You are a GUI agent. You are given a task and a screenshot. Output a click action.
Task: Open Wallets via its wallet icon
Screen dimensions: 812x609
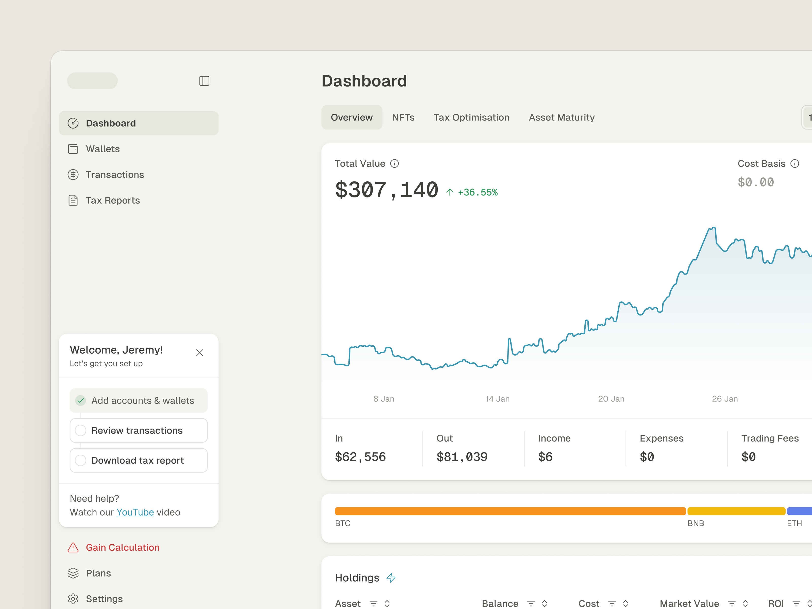click(x=73, y=149)
